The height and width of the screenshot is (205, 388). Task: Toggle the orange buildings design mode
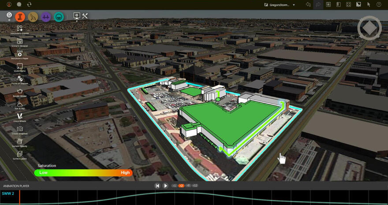click(20, 17)
